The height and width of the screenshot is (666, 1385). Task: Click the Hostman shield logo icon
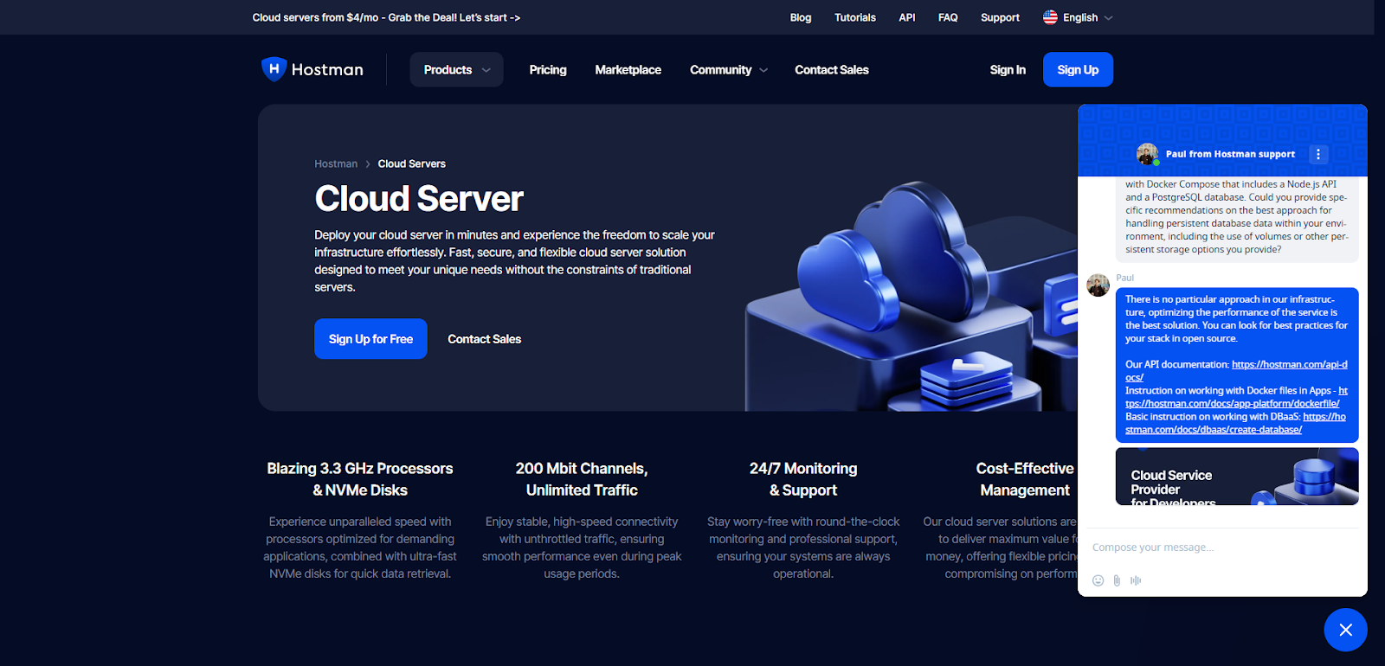click(274, 69)
